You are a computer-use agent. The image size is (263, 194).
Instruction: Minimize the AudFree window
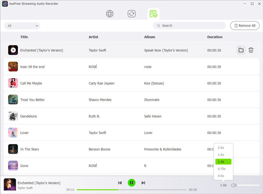coord(245,4)
